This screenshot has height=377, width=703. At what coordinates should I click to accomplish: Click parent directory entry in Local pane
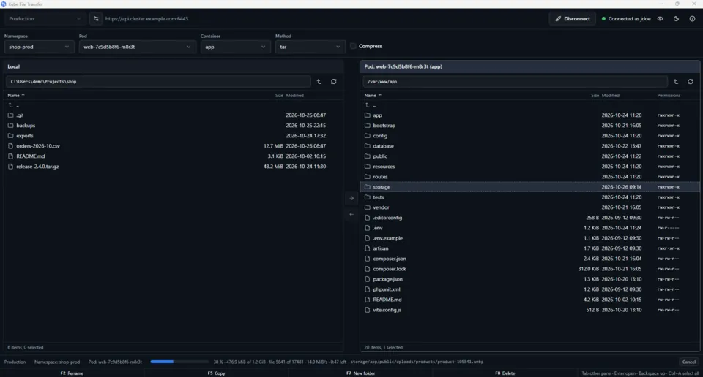(173, 105)
